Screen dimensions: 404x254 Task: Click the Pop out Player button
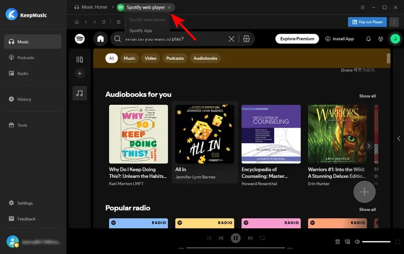pos(368,22)
